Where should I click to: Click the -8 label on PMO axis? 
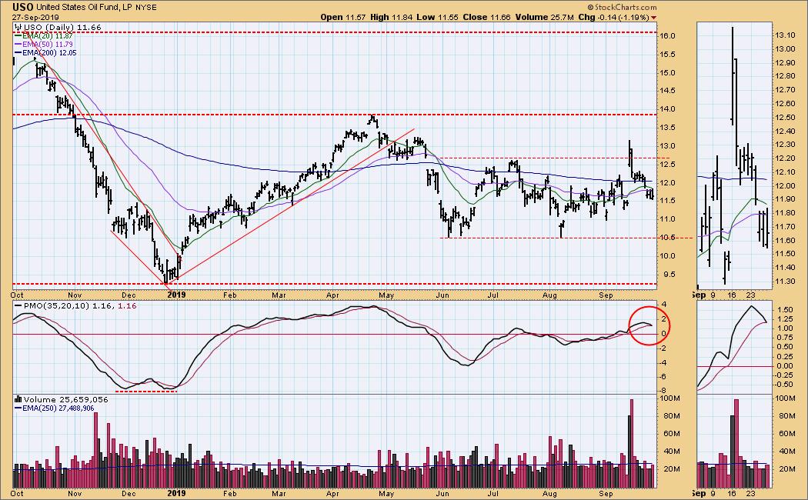[663, 391]
